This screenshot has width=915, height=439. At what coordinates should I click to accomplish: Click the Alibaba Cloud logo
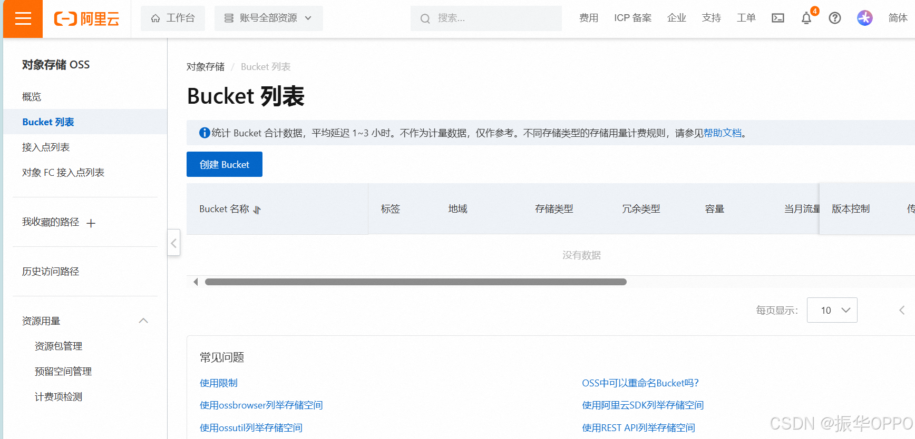point(86,19)
